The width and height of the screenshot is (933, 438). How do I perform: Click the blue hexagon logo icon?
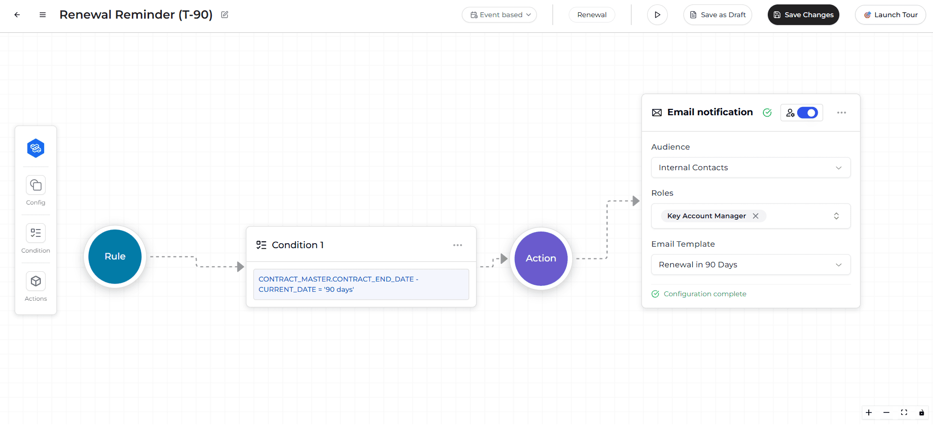pos(36,148)
